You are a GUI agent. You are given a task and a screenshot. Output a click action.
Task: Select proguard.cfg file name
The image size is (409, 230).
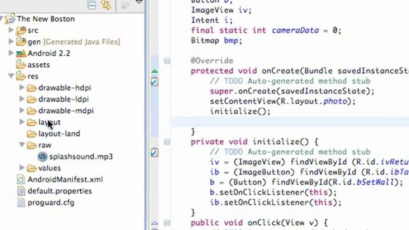pyautogui.click(x=51, y=203)
